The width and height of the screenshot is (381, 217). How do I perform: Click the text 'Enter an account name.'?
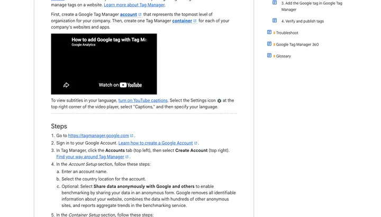[84, 171]
